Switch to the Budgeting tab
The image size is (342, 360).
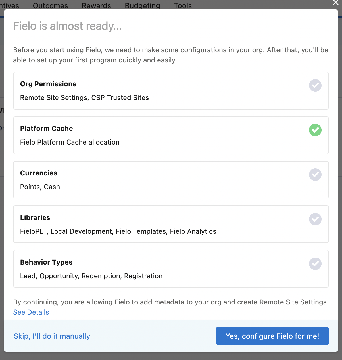pos(142,6)
